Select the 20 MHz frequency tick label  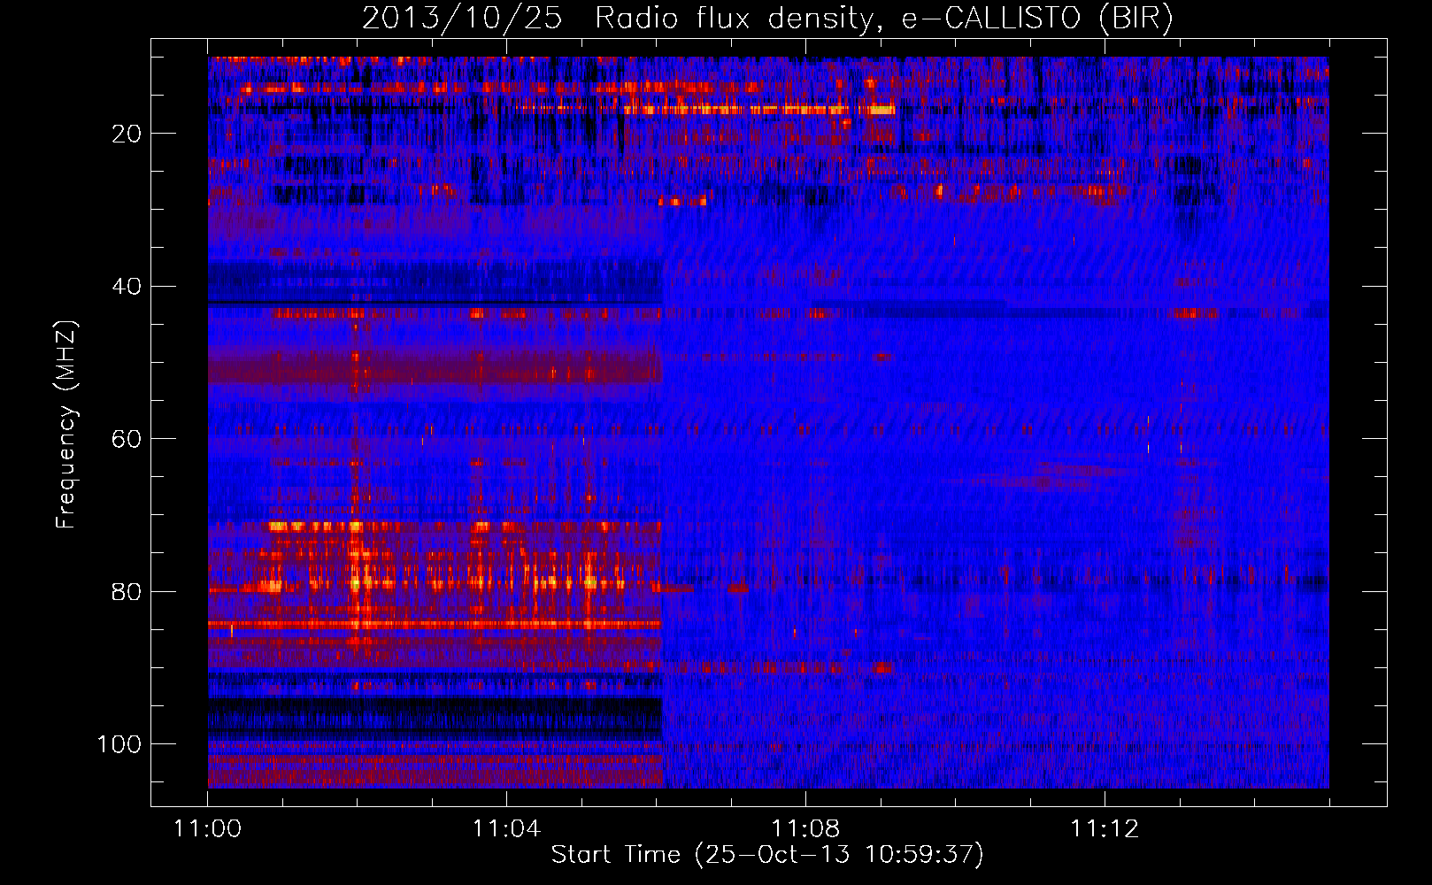tap(127, 134)
